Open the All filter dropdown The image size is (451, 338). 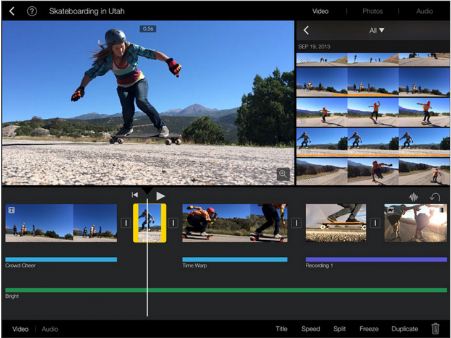(377, 30)
